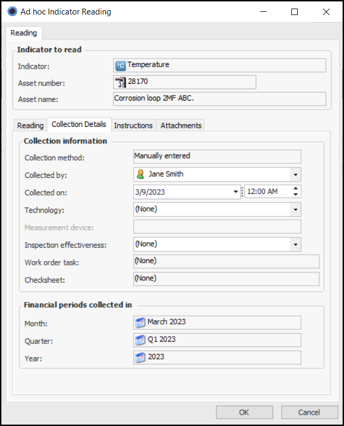
Task: Click the Jane Smith user icon
Action: click(140, 174)
